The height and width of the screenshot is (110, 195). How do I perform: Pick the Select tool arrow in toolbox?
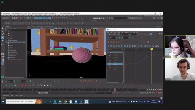tap(3, 28)
